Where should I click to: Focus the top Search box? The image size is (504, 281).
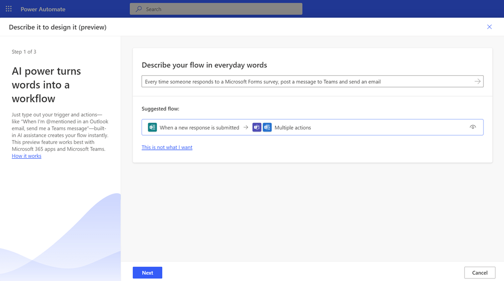coord(221,9)
